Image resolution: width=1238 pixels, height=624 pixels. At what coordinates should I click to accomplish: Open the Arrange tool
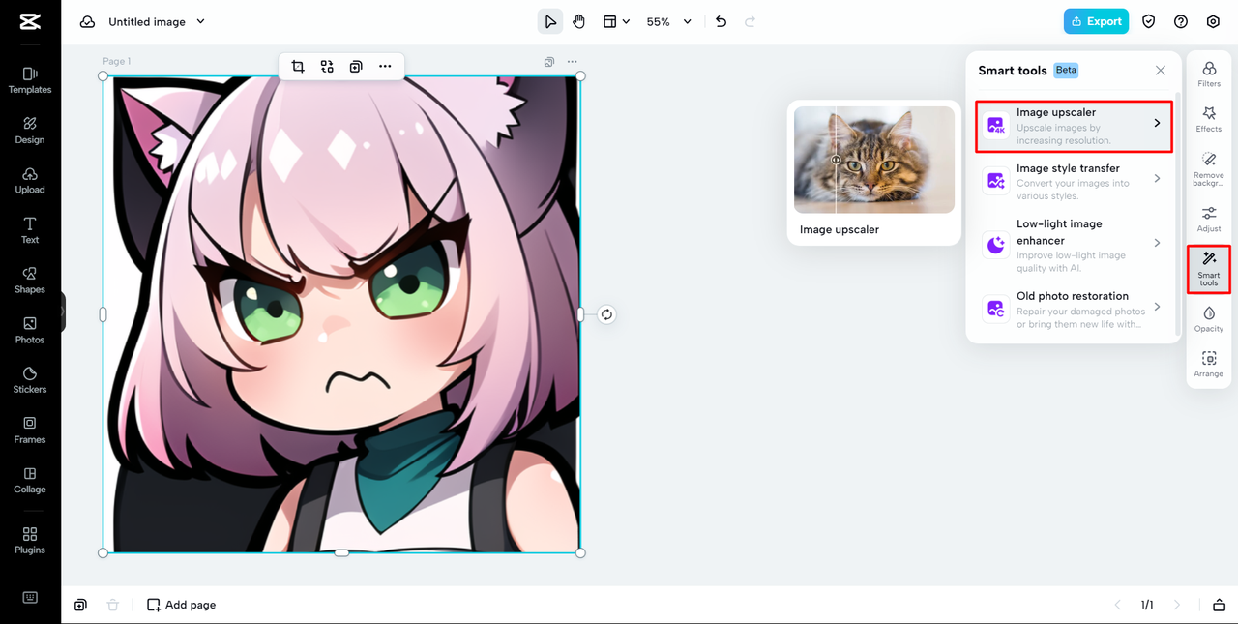[x=1209, y=364]
